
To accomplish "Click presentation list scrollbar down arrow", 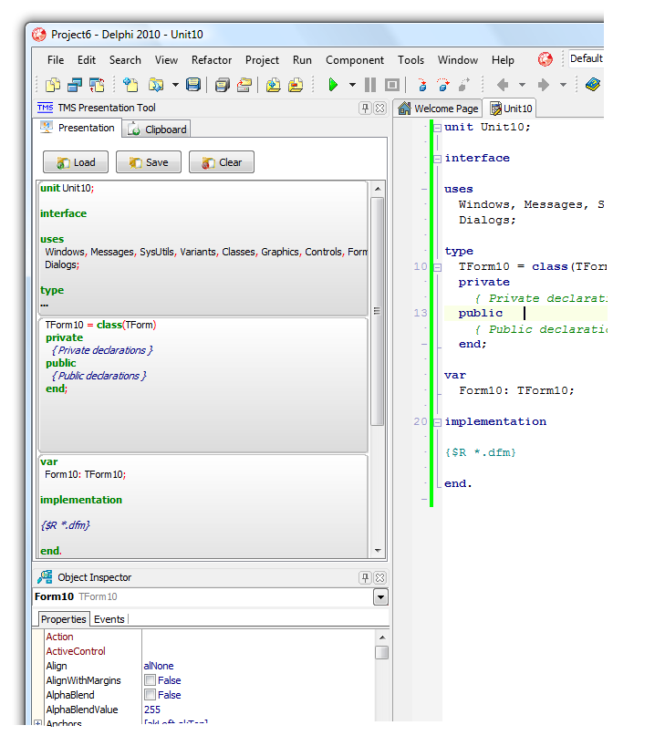I will tap(378, 551).
